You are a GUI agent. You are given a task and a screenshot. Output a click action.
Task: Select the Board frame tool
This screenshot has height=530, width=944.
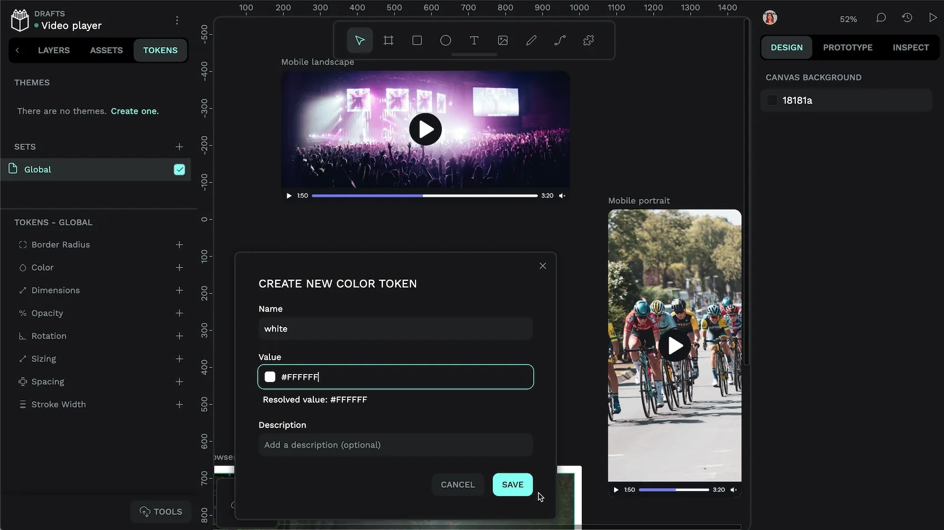tap(388, 41)
